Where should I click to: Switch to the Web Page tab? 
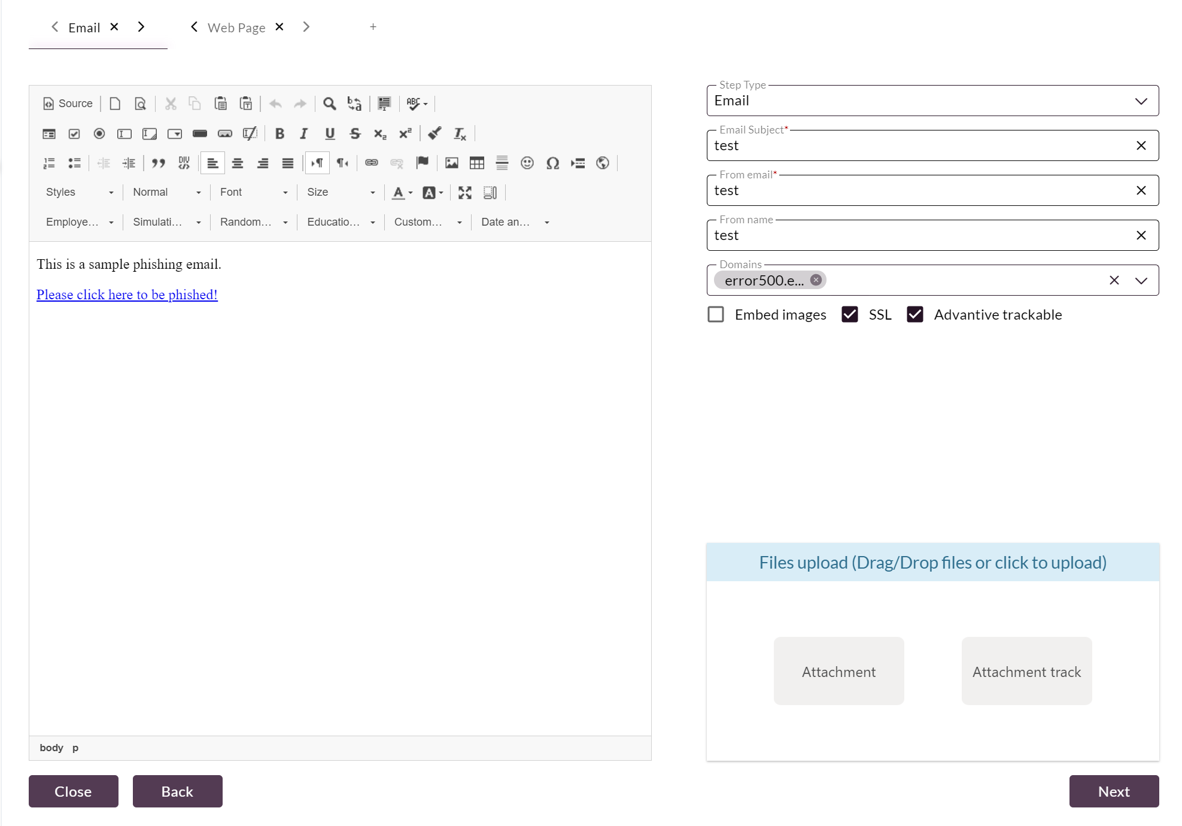236,28
